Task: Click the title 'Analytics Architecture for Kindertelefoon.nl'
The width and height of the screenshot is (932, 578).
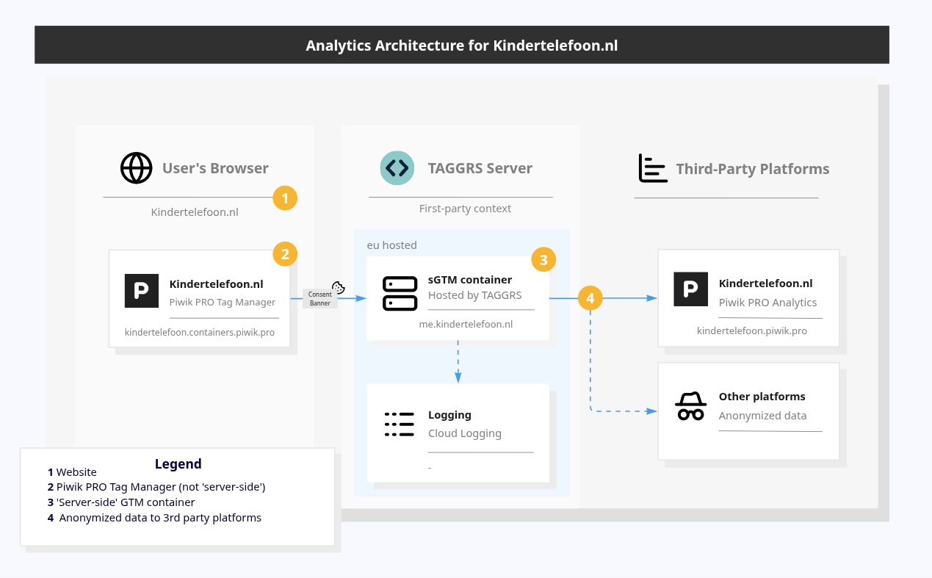Action: 462,46
